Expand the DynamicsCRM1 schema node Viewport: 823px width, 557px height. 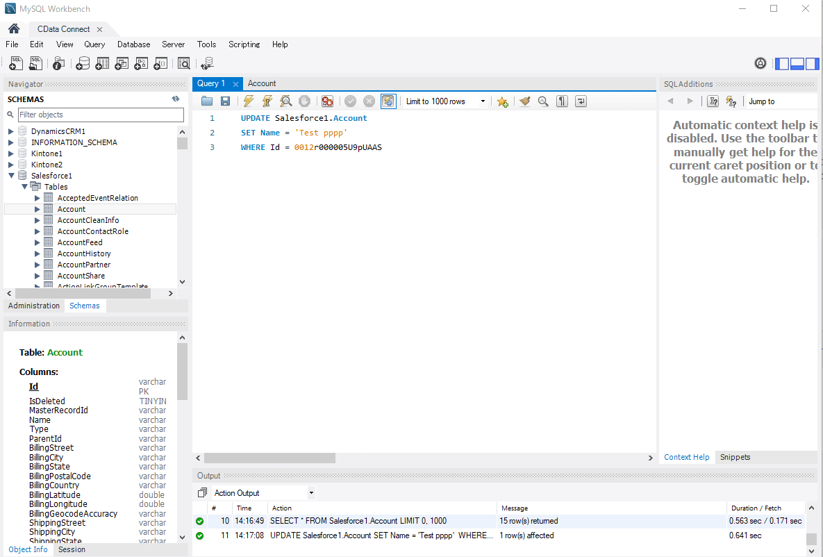tap(11, 131)
